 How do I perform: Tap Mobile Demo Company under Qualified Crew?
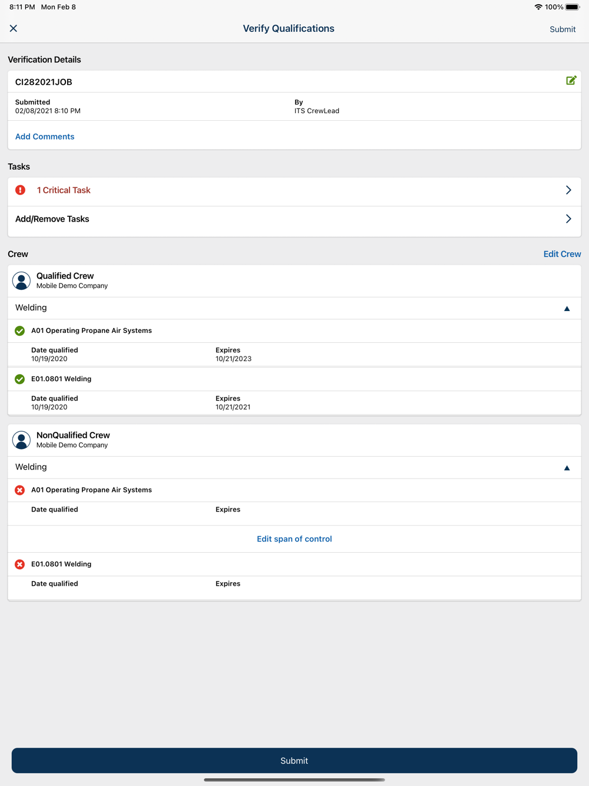point(72,286)
